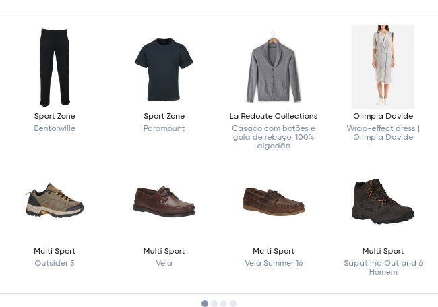The image size is (438, 307).
Task: Select the wrap-effect dress photo
Action: pos(382,67)
